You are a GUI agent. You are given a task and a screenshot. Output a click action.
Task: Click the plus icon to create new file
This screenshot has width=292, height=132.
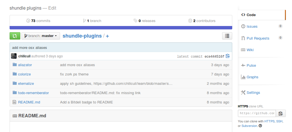click(x=107, y=36)
